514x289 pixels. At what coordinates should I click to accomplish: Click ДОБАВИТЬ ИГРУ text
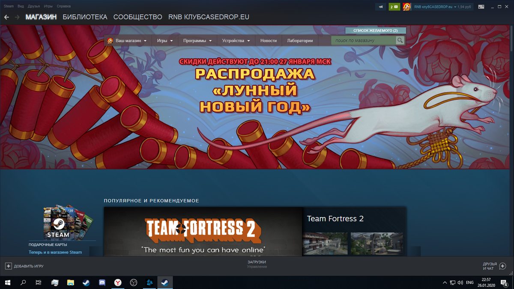pos(29,266)
